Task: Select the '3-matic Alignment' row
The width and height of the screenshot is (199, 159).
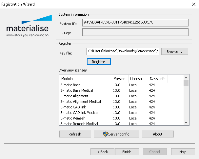Action: pyautogui.click(x=121, y=96)
